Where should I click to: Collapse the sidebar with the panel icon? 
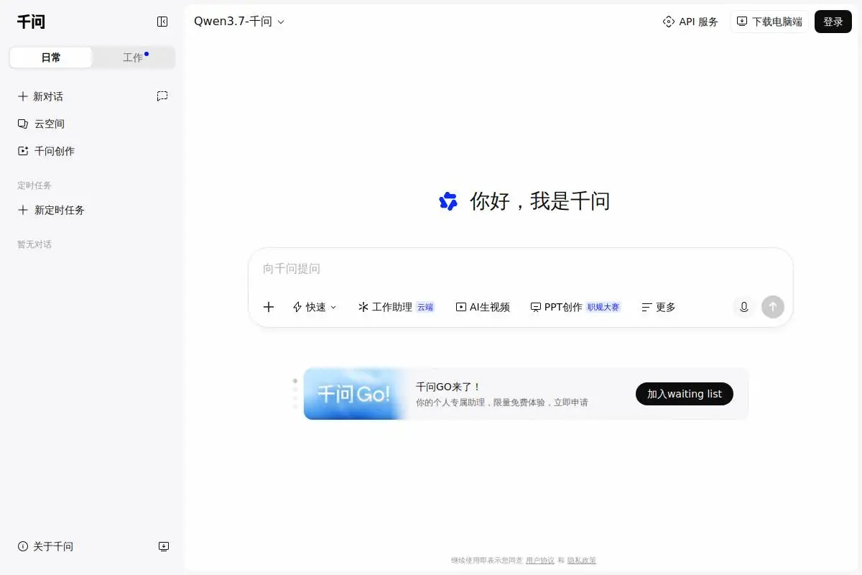(162, 22)
